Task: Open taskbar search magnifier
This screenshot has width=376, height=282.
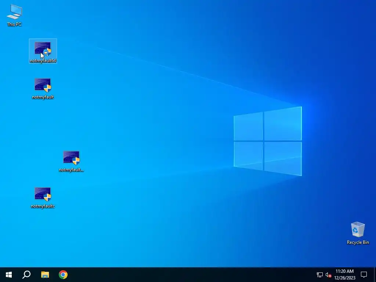Action: (x=26, y=275)
